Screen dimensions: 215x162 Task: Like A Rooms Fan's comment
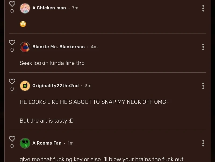(x=12, y=139)
